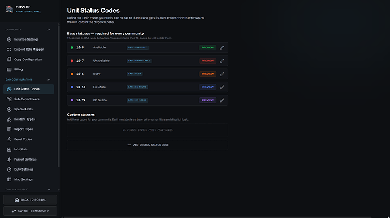Click the Back to Portal button
This screenshot has height=218, width=390.
30,200
